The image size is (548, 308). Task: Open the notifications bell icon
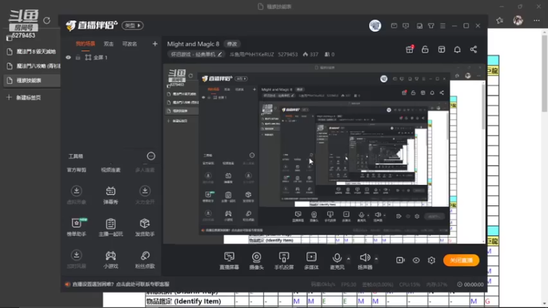[x=457, y=49]
